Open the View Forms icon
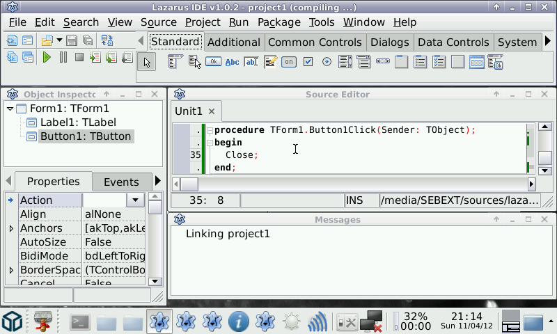 pos(28,57)
